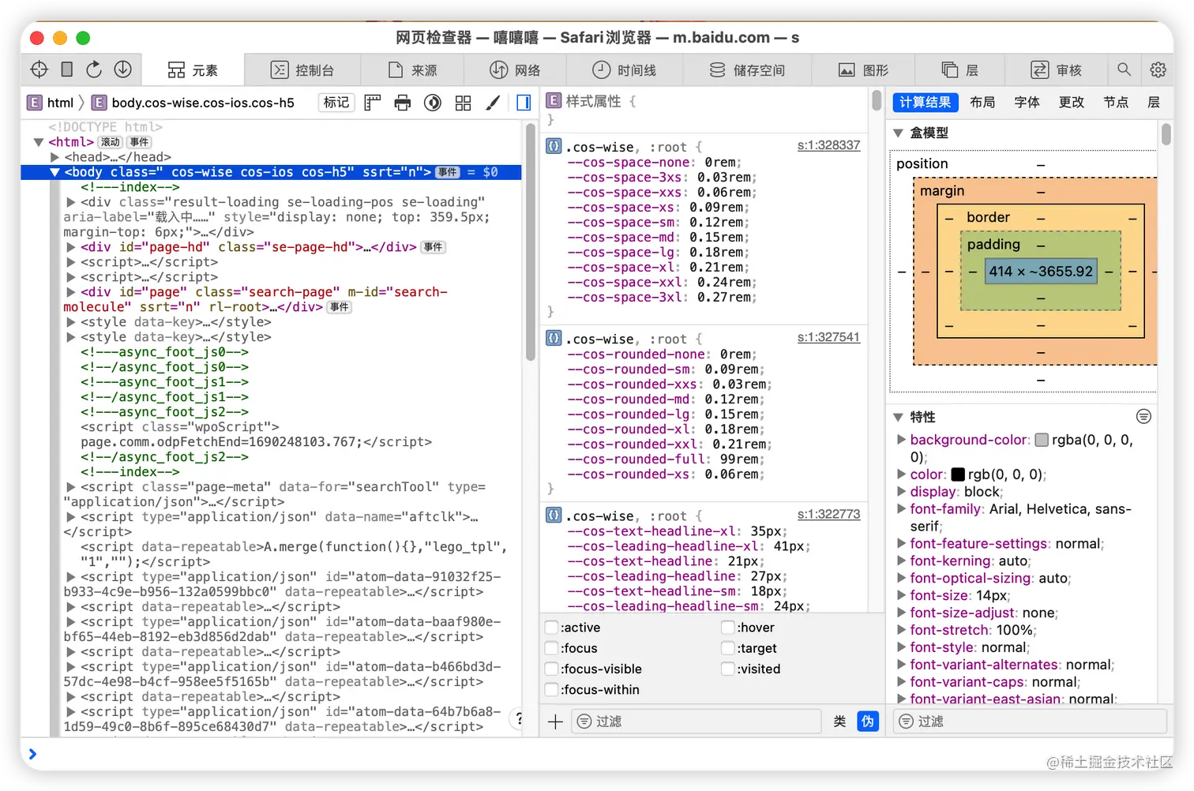Click the black color swatch for color

958,474
